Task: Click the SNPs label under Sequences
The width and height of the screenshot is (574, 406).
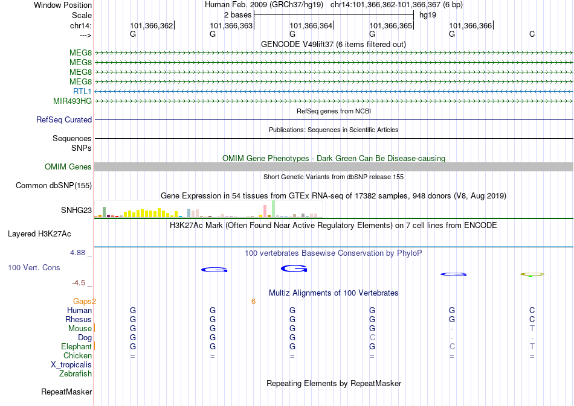Action: [x=82, y=148]
